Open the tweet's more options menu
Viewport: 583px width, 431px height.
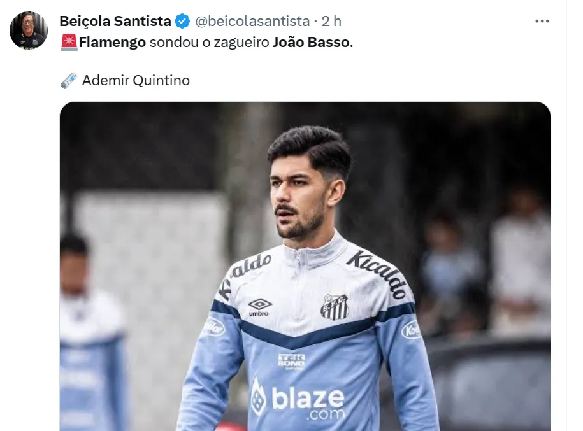[542, 21]
